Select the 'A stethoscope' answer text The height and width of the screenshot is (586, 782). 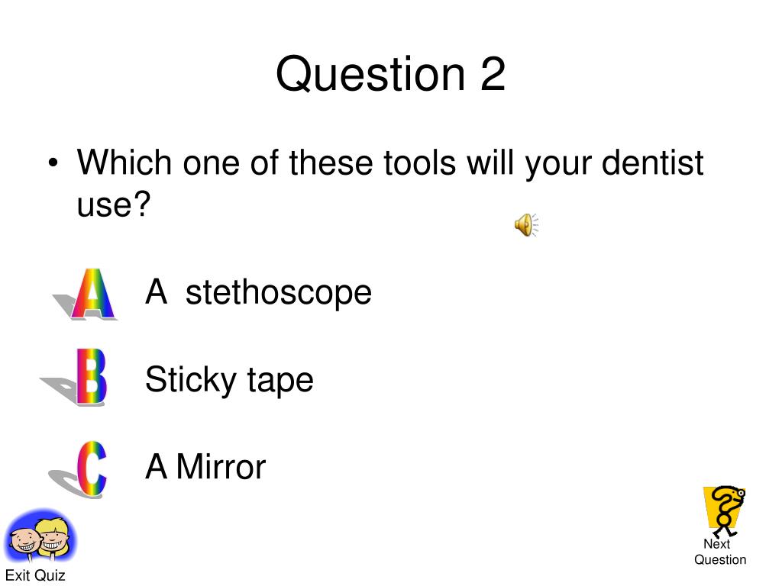258,292
